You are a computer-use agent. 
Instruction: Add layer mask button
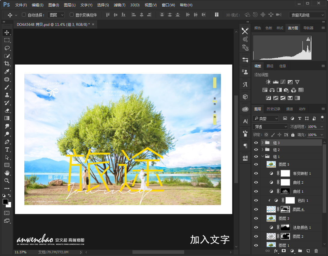284,251
